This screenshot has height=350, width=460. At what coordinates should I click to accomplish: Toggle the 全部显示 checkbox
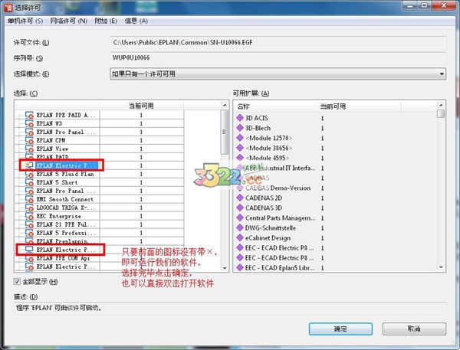(17, 282)
